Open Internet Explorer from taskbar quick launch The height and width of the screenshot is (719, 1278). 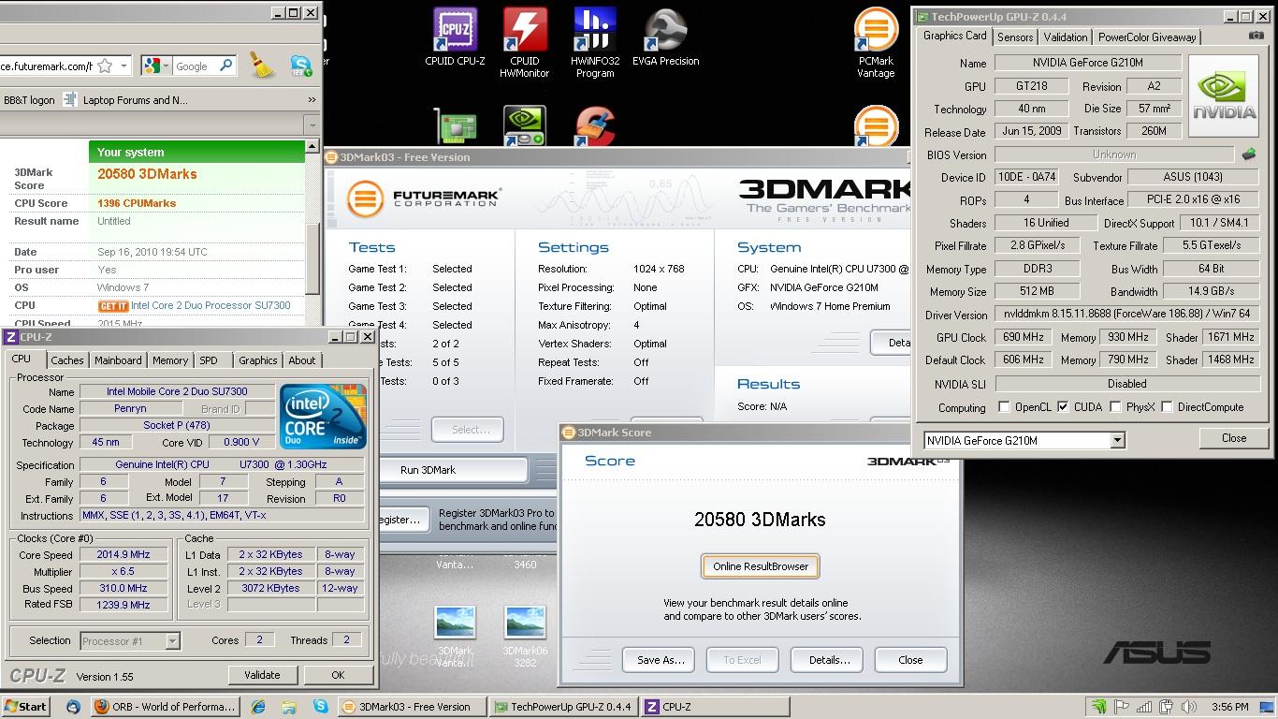tap(258, 707)
